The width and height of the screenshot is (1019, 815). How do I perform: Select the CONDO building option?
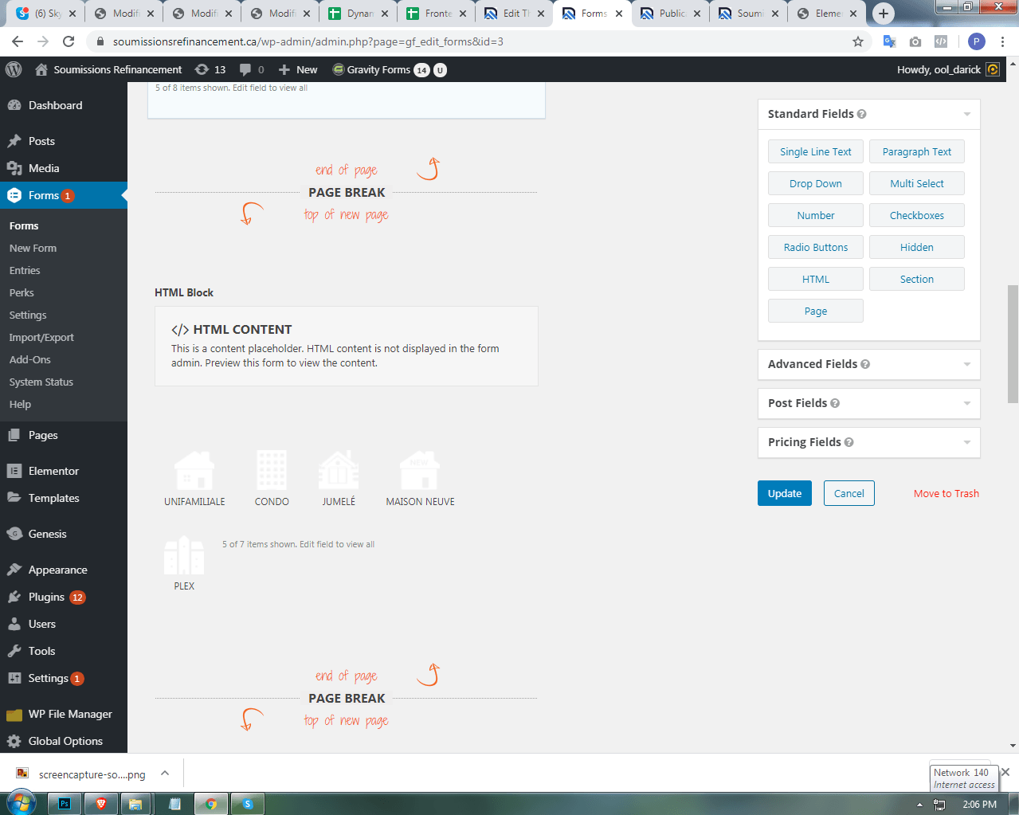272,478
